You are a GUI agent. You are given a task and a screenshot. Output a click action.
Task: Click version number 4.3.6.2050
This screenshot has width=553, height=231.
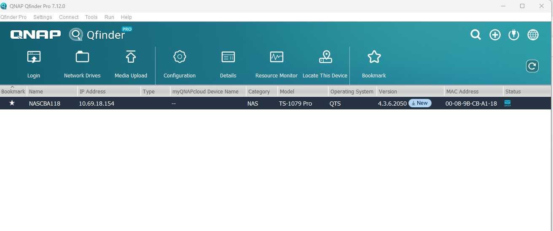point(392,104)
